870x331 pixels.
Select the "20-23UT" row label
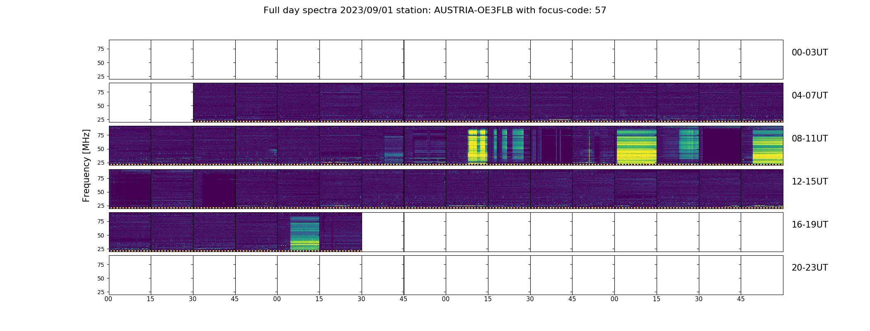[810, 268]
